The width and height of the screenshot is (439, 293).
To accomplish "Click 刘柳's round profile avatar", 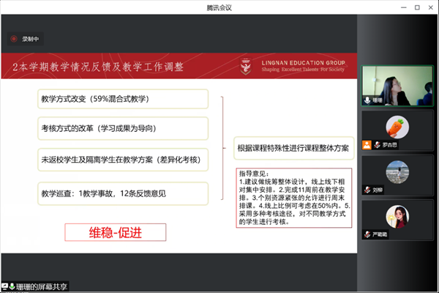I will coord(397,171).
